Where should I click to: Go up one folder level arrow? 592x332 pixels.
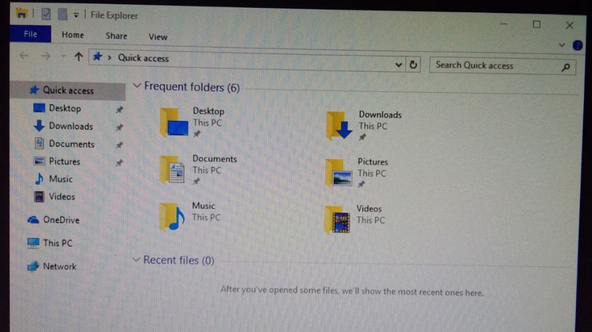coord(78,57)
